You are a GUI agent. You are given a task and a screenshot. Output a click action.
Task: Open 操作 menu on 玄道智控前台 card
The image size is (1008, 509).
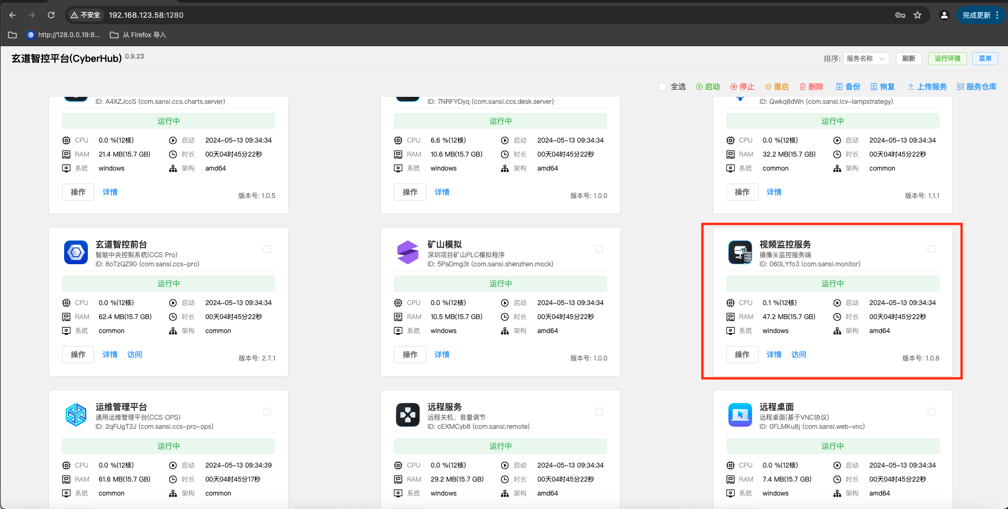point(78,355)
